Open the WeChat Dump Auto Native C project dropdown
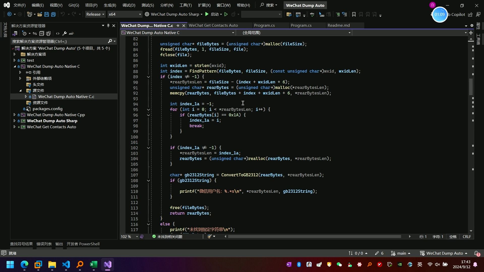 coord(178,33)
